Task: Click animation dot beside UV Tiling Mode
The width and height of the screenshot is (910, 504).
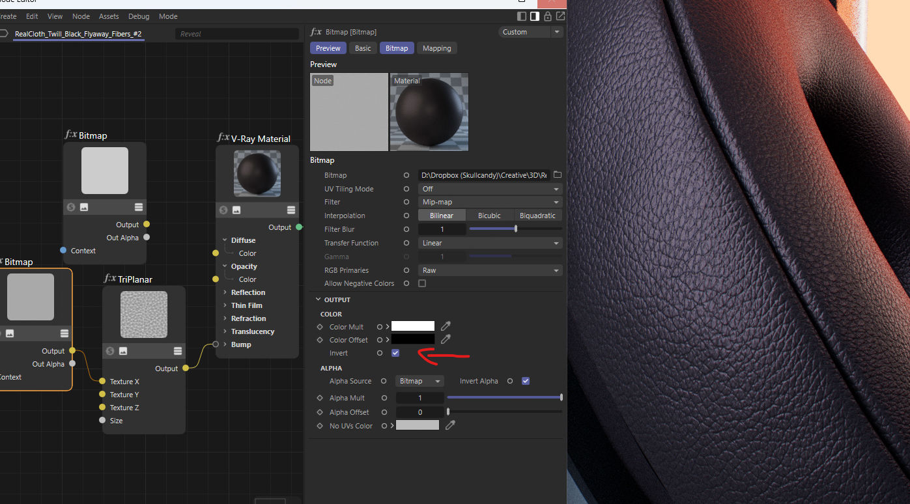Action: (x=406, y=189)
